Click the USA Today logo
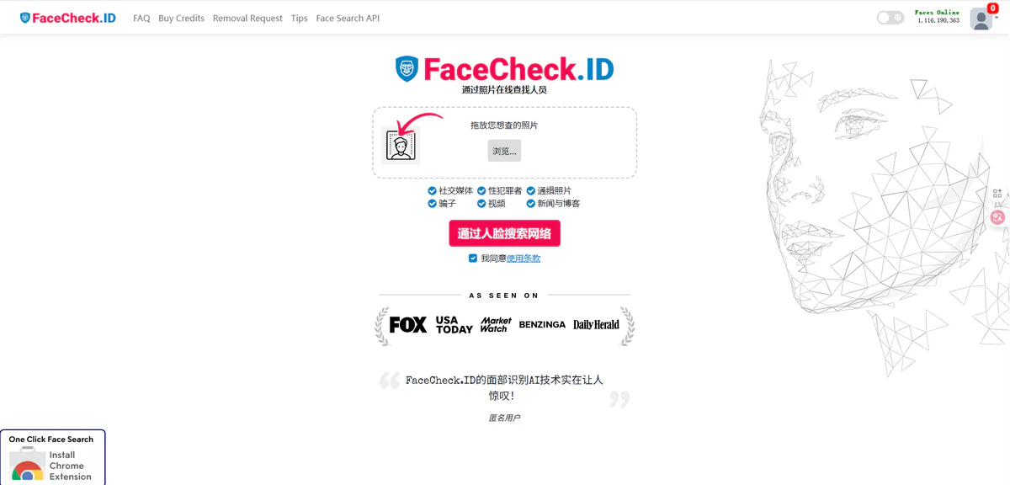The height and width of the screenshot is (485, 1010). (454, 325)
